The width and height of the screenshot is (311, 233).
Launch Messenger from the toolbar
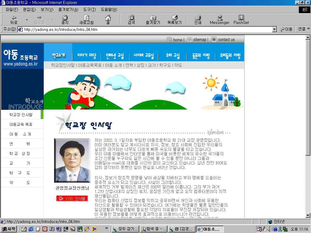tap(220, 20)
